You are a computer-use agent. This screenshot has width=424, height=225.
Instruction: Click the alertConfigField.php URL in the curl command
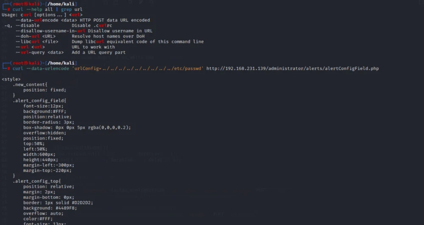293,69
